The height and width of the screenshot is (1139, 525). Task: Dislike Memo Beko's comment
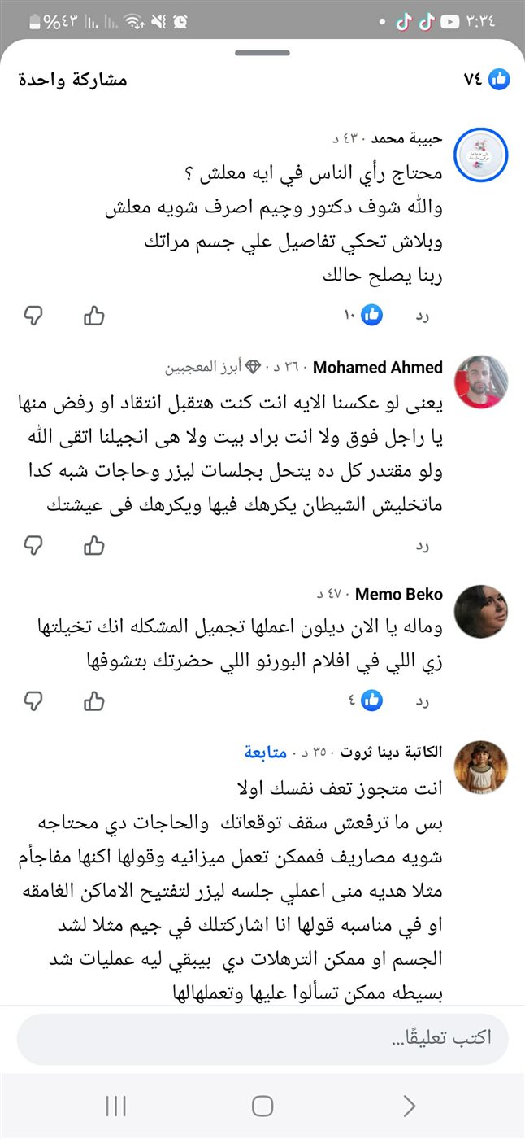(33, 699)
